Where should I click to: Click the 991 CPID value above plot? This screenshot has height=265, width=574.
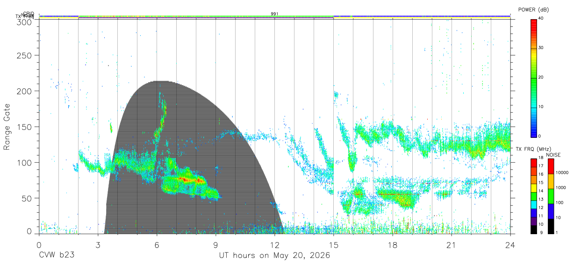[x=275, y=14]
